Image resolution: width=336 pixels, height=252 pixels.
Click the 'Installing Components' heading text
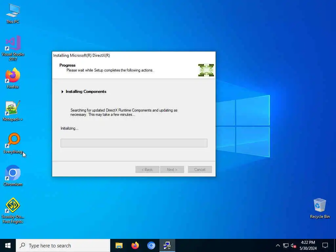(86, 92)
